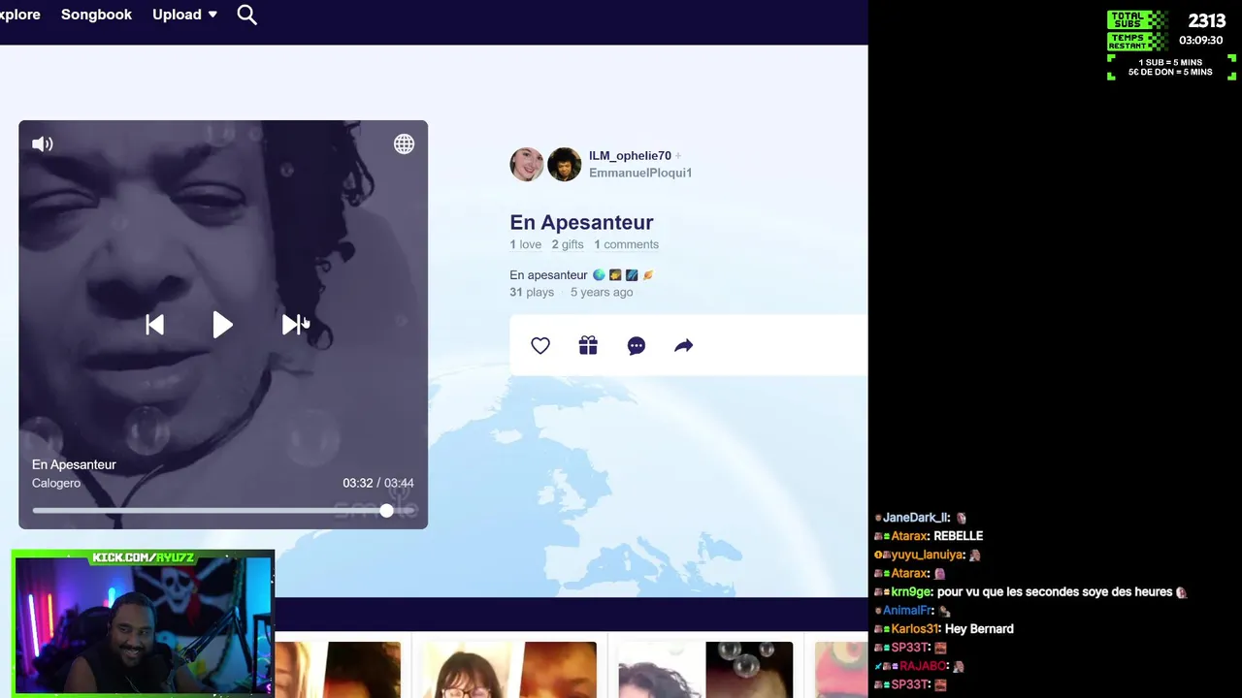Skip to the next track

292,325
